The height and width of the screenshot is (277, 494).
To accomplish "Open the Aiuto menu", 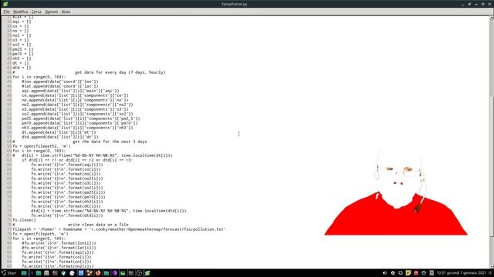I will tap(66, 12).
